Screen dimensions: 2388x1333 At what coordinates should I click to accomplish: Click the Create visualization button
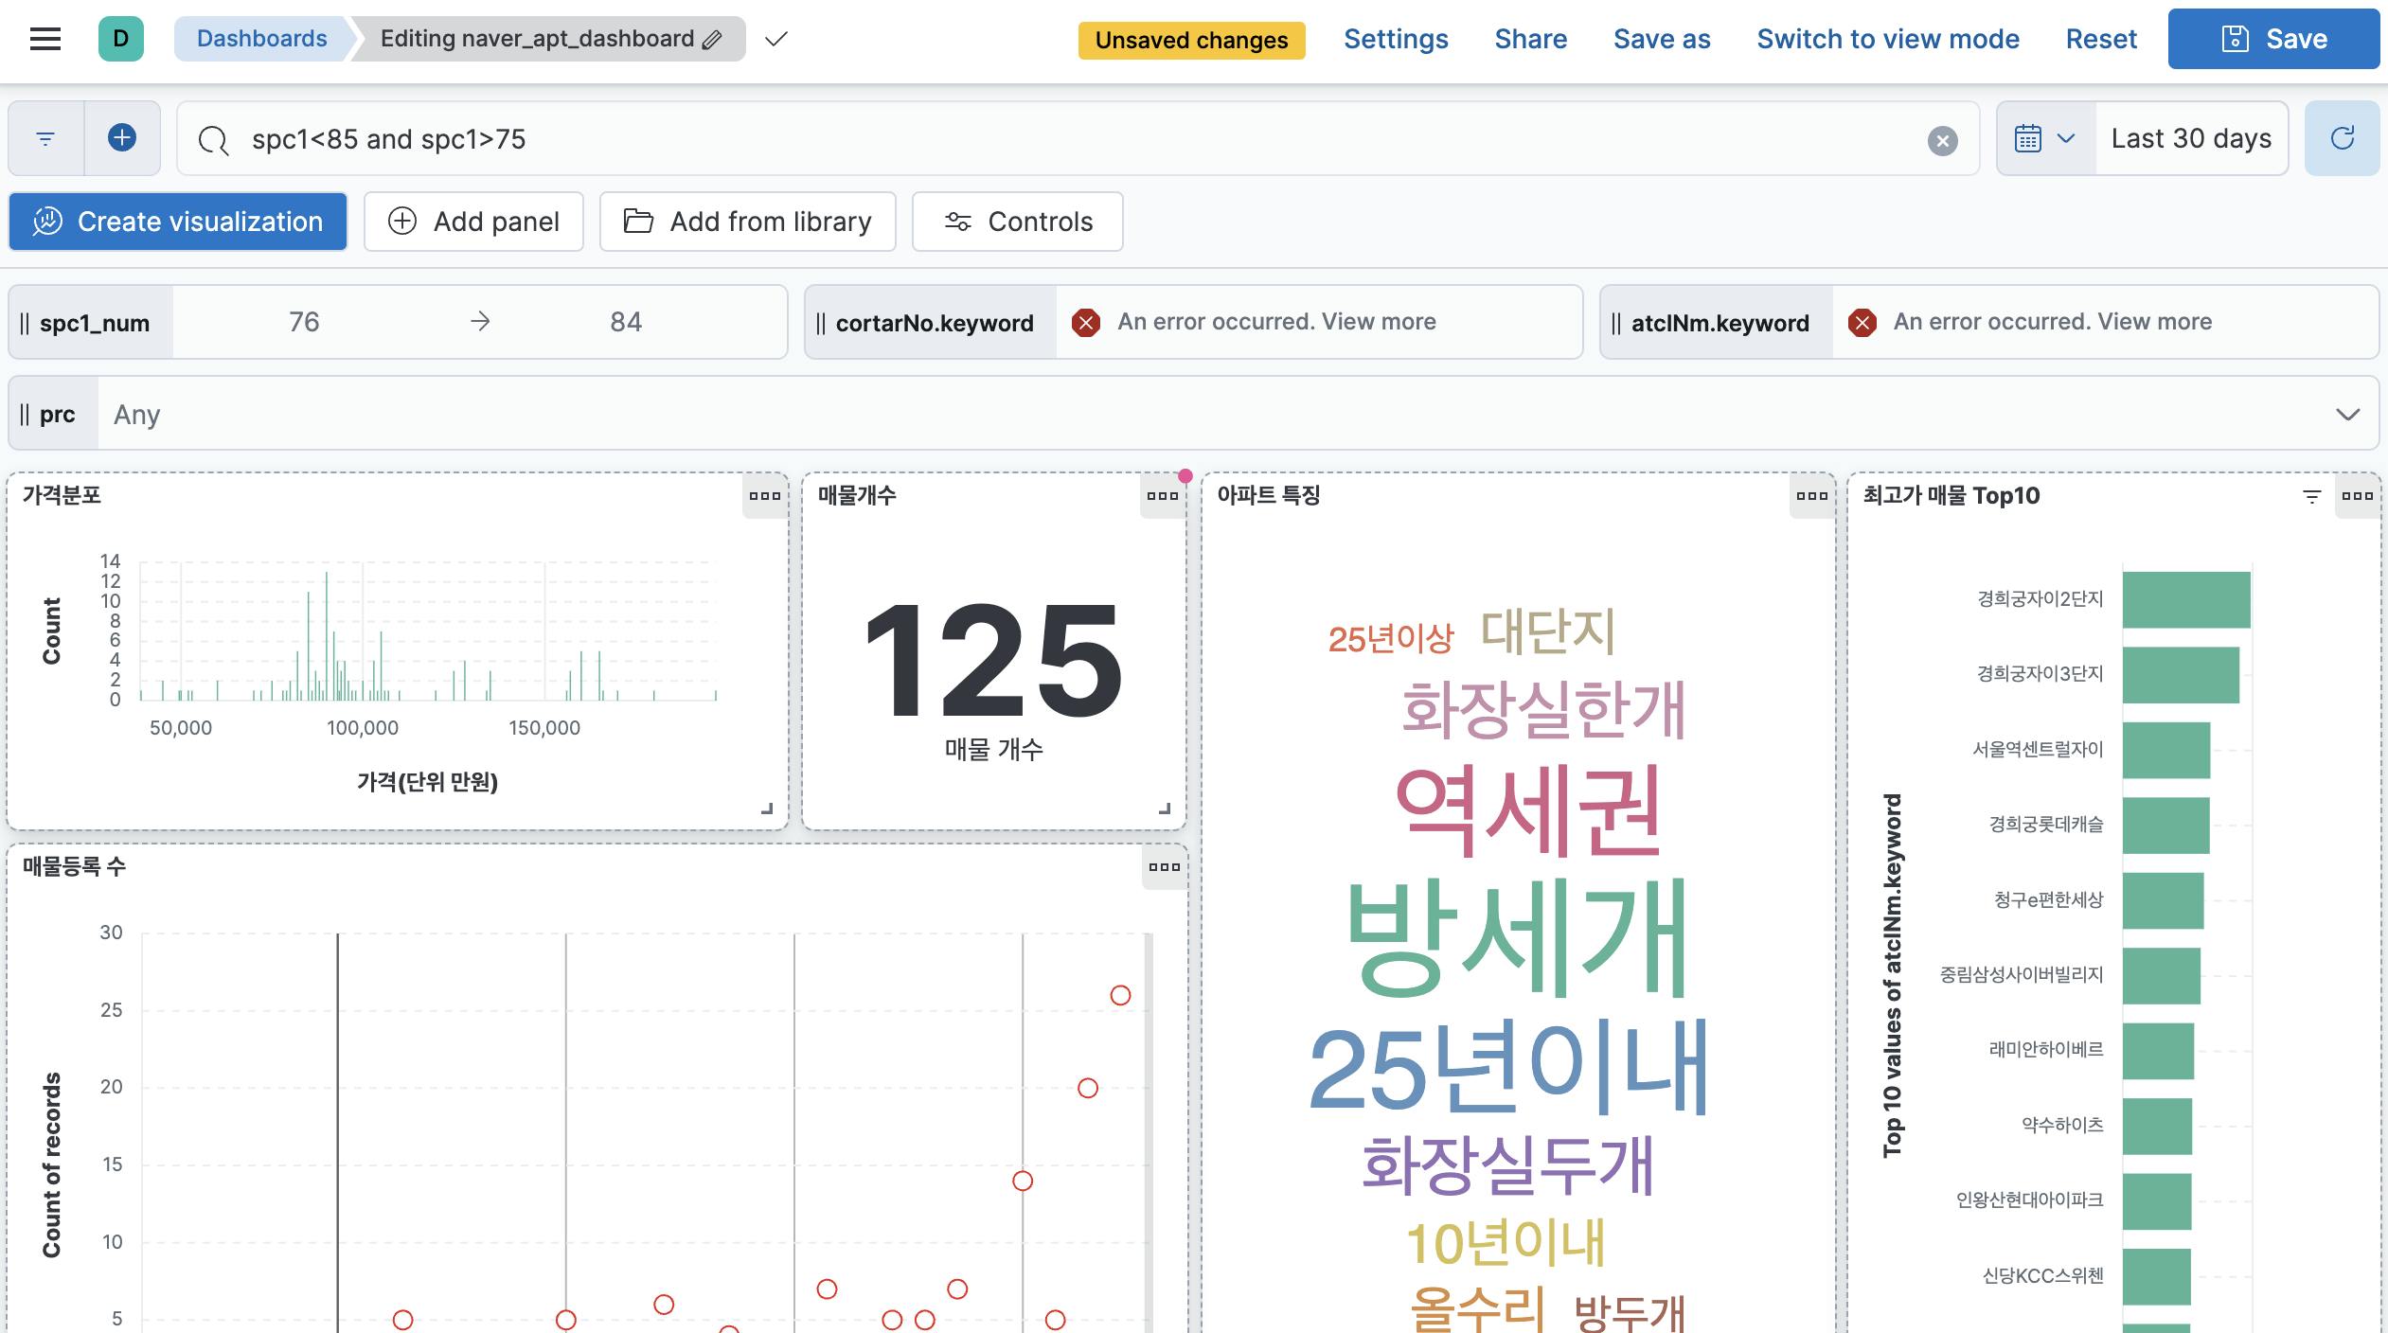[178, 222]
